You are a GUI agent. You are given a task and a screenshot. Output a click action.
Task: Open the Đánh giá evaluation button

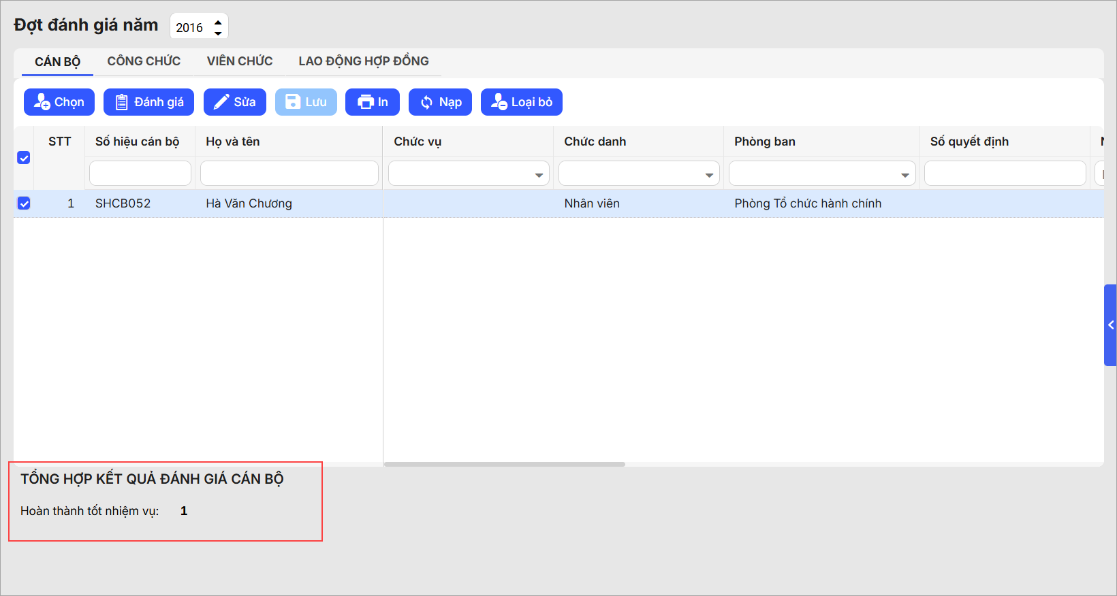click(x=148, y=102)
